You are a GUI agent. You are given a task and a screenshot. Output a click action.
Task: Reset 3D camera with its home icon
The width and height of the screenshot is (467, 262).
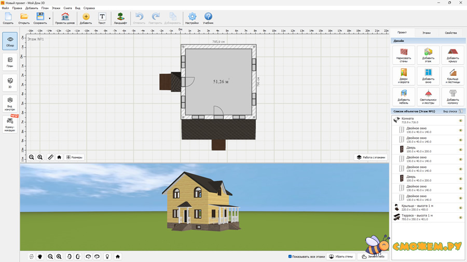118,256
